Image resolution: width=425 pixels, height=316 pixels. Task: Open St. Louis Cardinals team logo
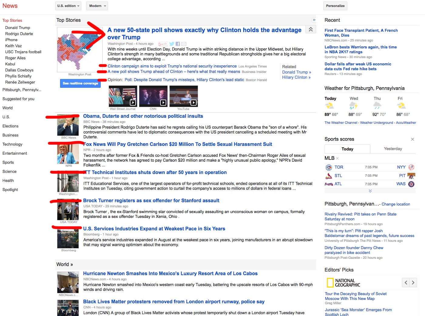pyautogui.click(x=329, y=176)
